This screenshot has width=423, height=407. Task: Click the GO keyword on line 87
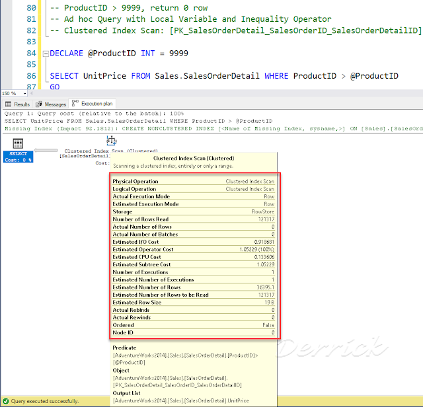point(55,87)
